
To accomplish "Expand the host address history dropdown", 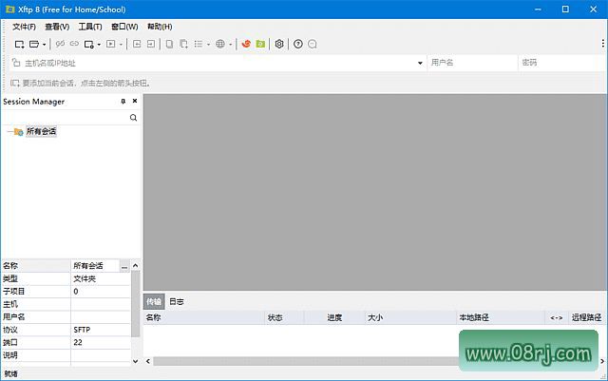I will point(420,63).
